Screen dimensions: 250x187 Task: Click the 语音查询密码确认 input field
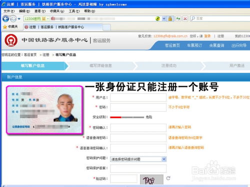click(x=138, y=148)
